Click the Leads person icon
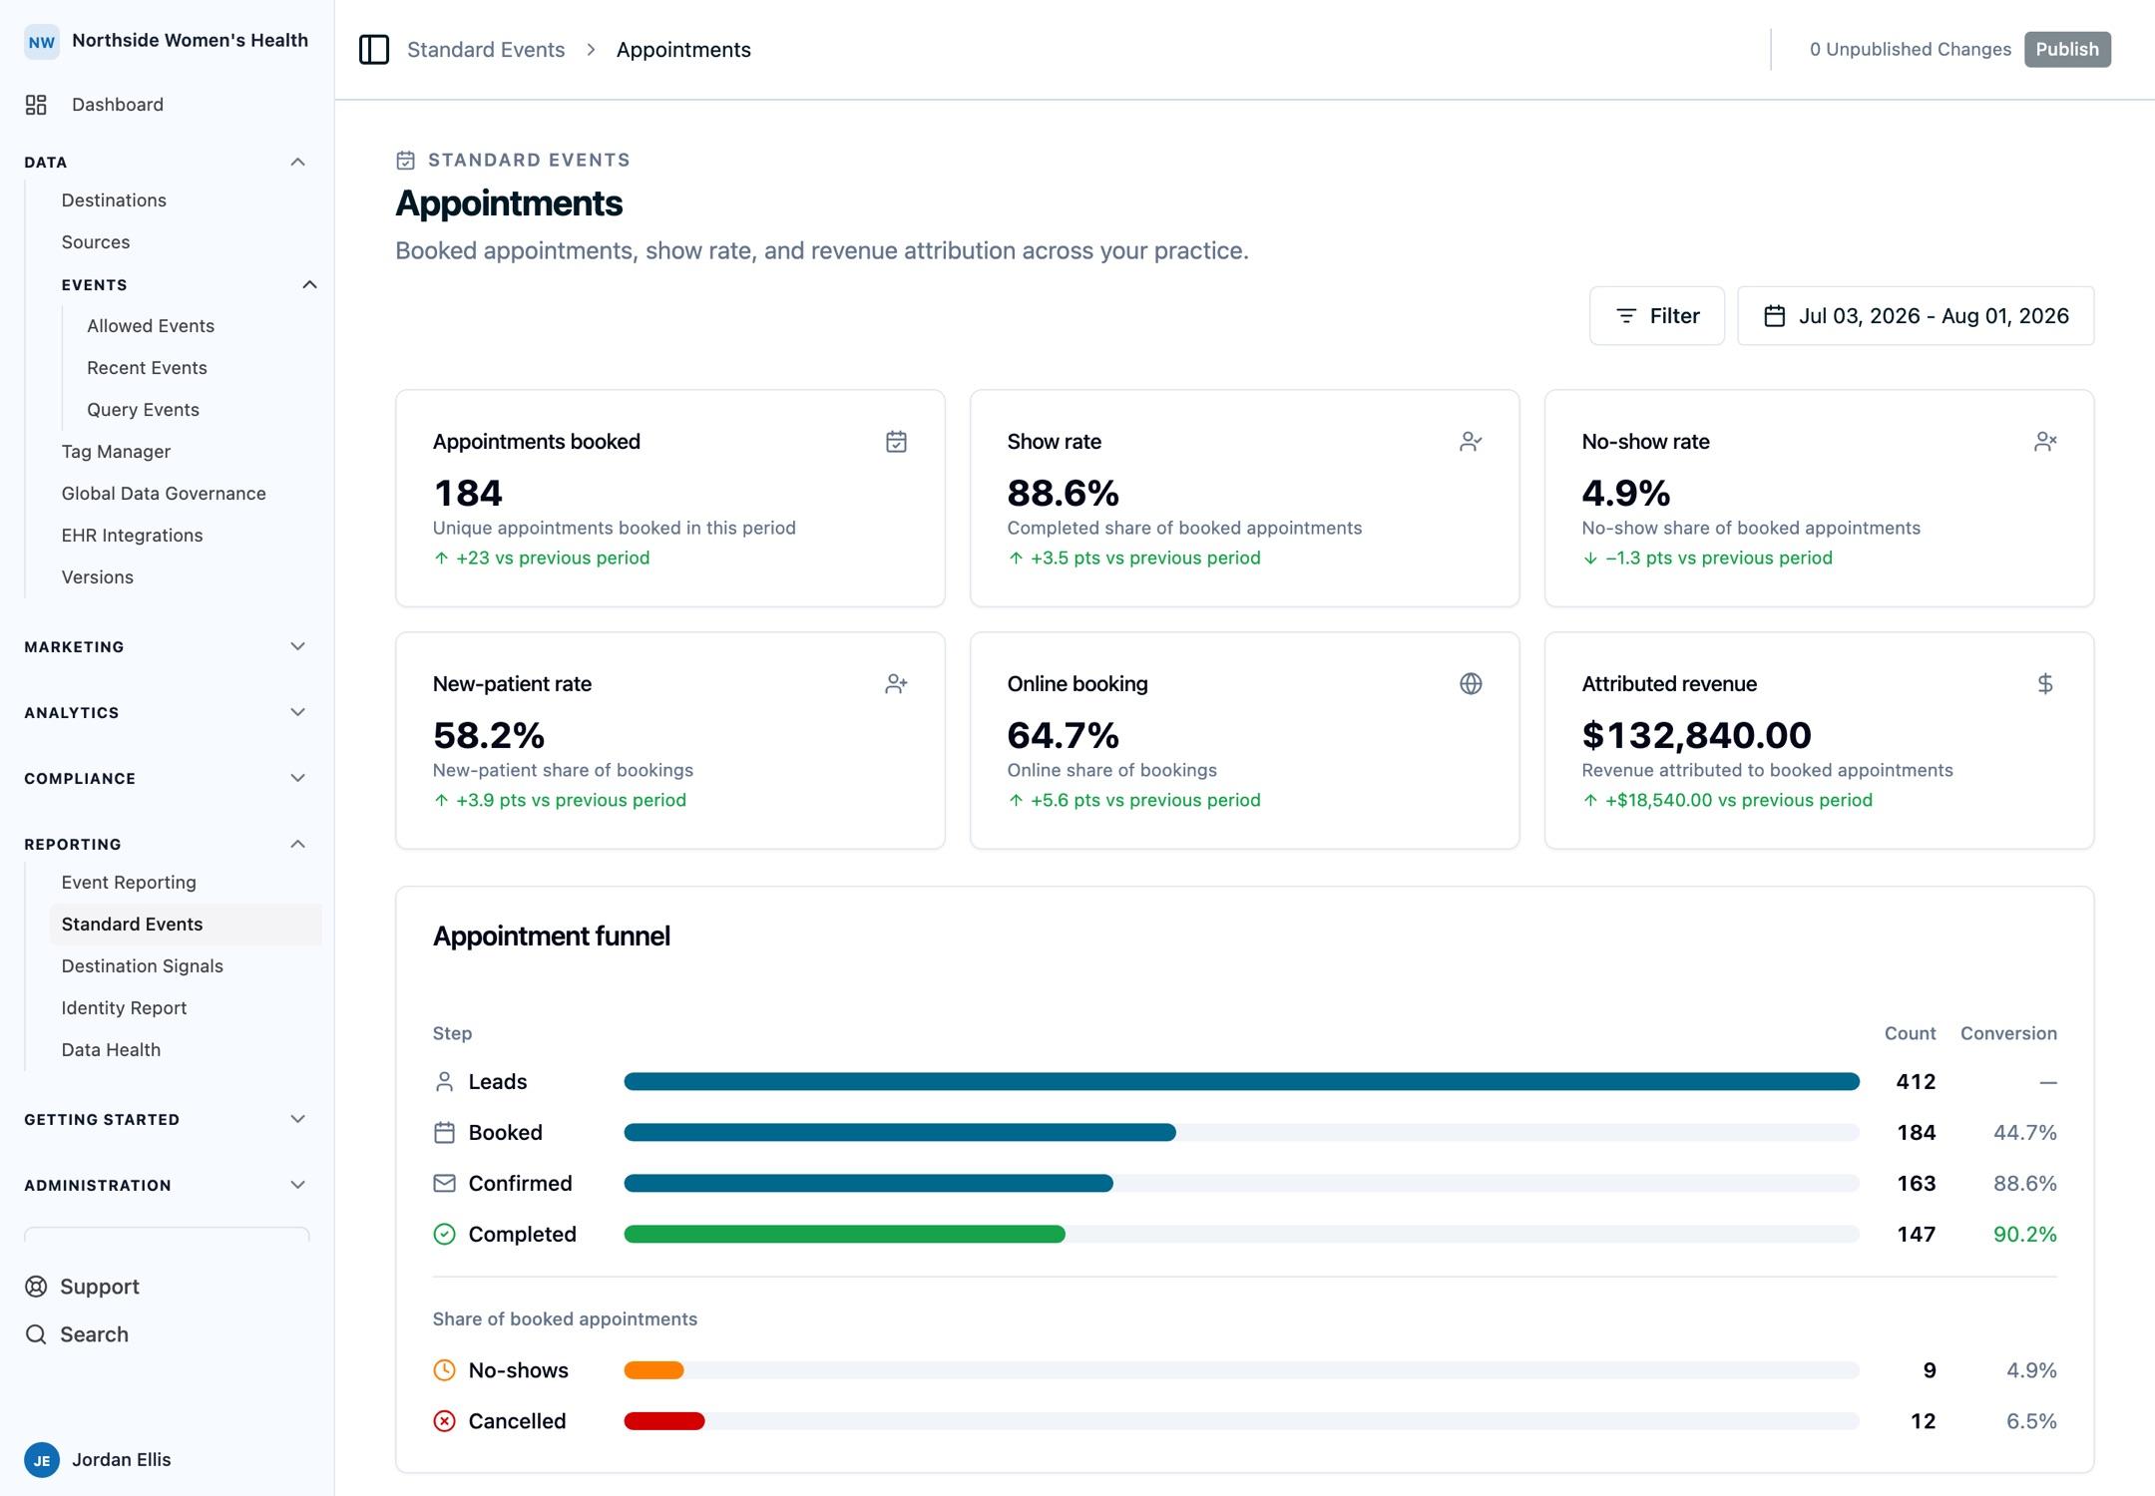2155x1496 pixels. [445, 1082]
